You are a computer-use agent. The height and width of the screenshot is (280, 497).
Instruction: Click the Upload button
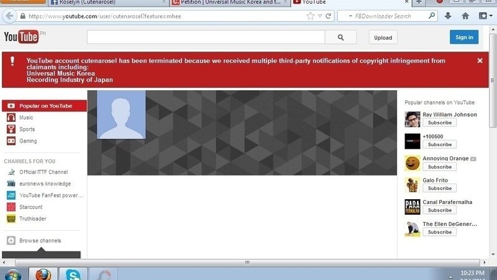coord(383,37)
